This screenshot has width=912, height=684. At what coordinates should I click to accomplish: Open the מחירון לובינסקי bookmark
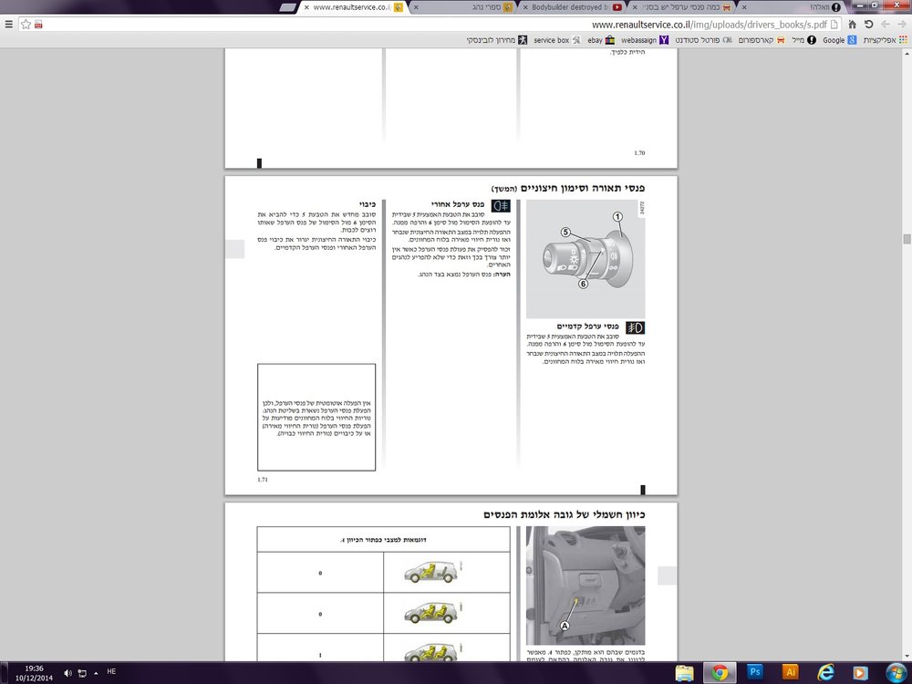pyautogui.click(x=496, y=40)
